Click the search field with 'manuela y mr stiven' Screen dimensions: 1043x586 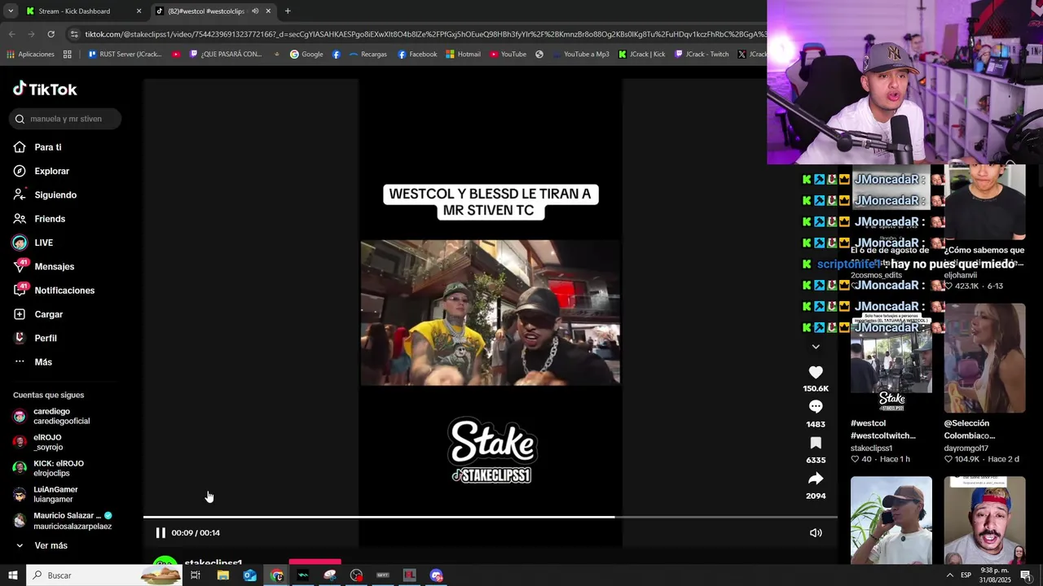(66, 119)
